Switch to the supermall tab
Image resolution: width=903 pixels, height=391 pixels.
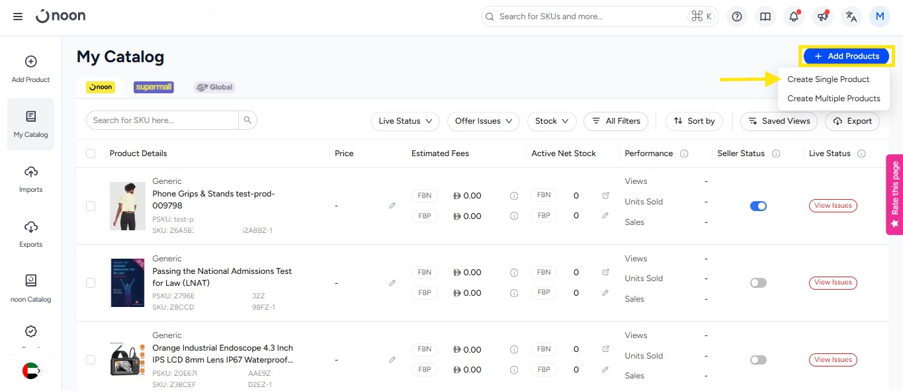[x=153, y=87]
